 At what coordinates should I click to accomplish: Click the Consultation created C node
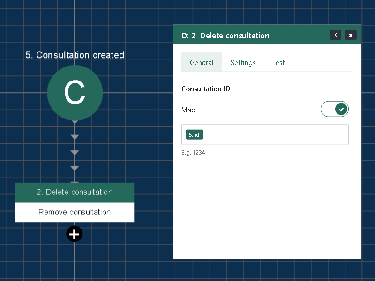pyautogui.click(x=75, y=93)
